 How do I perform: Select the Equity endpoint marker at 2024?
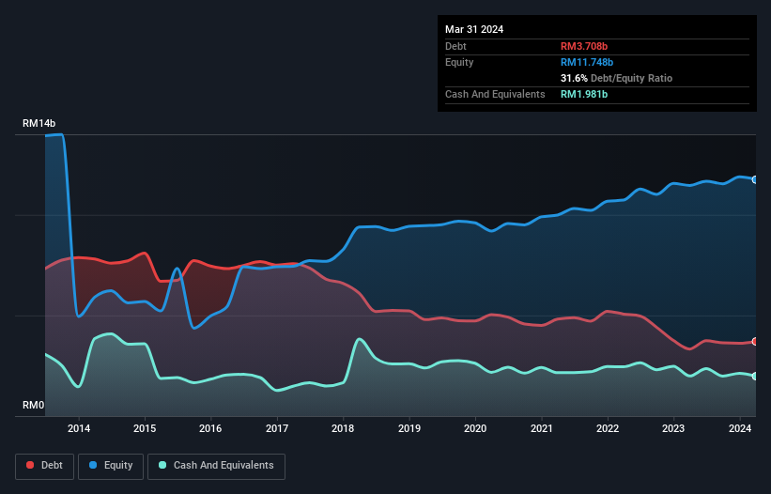click(x=755, y=180)
